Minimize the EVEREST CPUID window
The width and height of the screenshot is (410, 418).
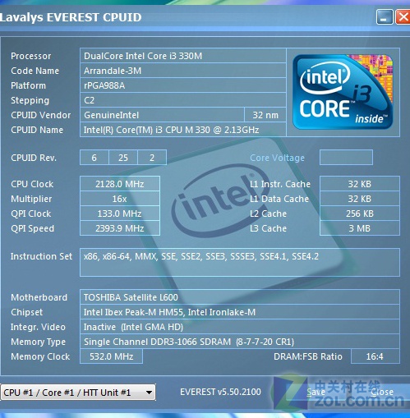(385, 17)
